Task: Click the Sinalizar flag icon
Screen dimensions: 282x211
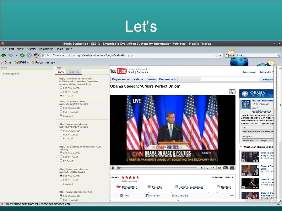Action: click(218, 187)
